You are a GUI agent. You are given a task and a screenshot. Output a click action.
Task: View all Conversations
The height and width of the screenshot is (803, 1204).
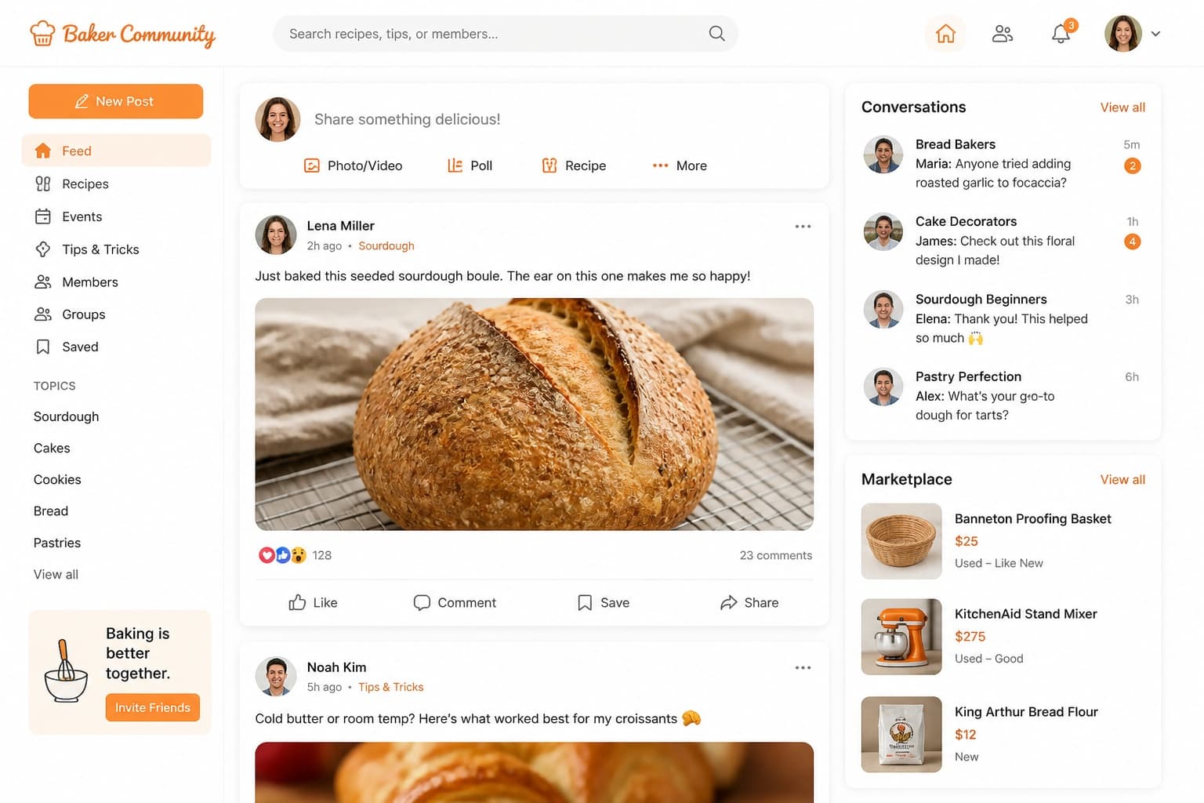(1122, 107)
